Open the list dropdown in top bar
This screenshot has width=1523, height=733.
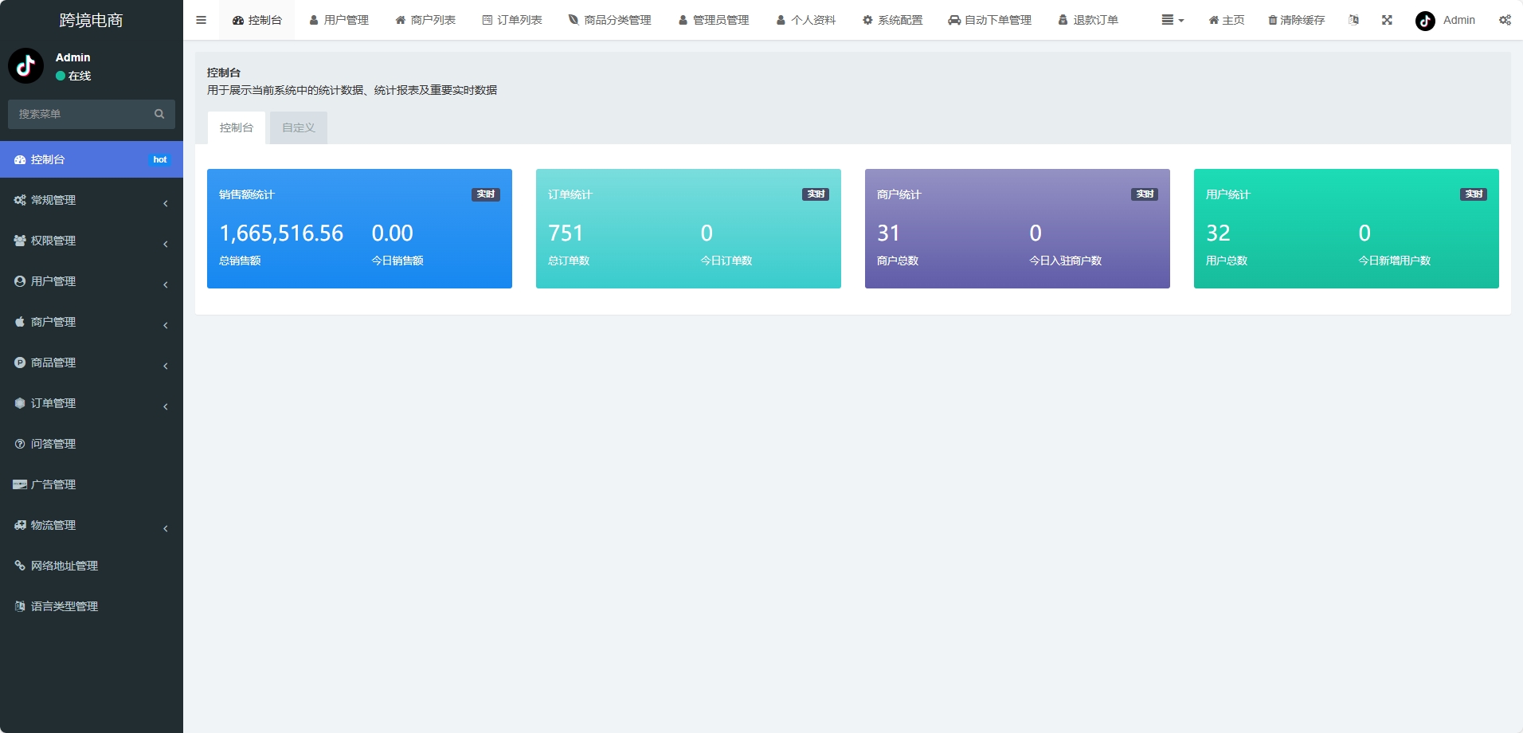[1173, 20]
